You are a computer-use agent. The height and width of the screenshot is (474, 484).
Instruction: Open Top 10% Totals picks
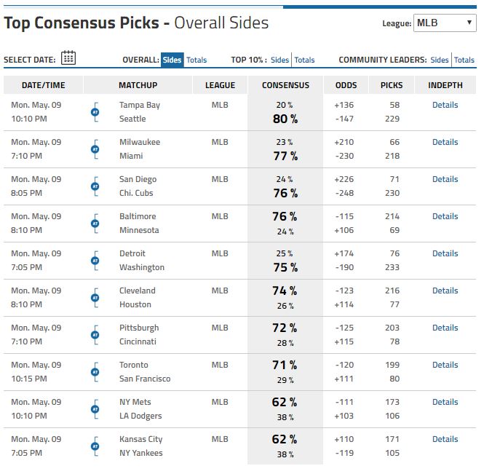(x=304, y=60)
